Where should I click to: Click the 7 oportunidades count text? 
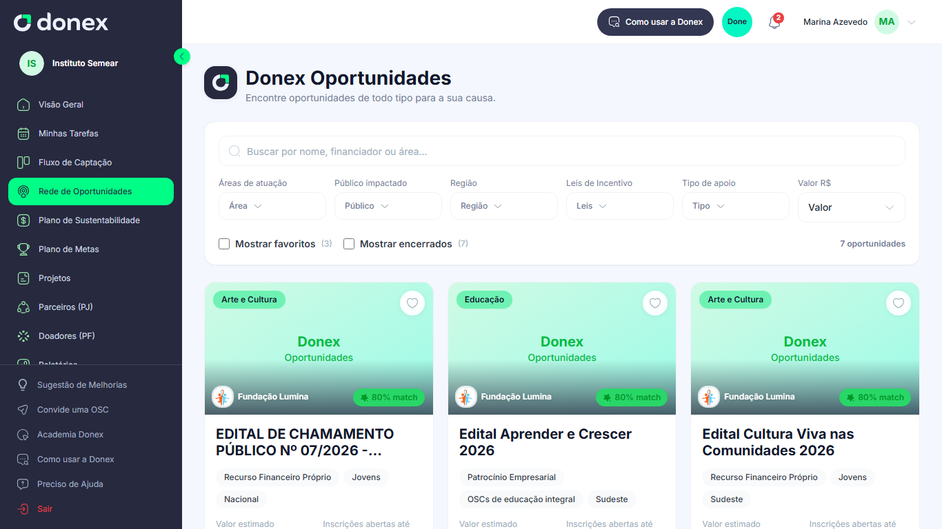tap(872, 244)
